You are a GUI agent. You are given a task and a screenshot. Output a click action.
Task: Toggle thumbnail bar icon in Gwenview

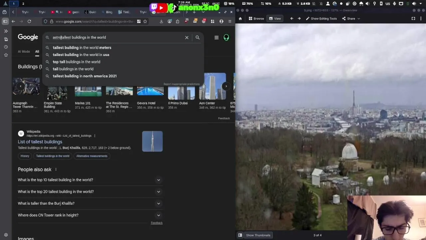240,235
